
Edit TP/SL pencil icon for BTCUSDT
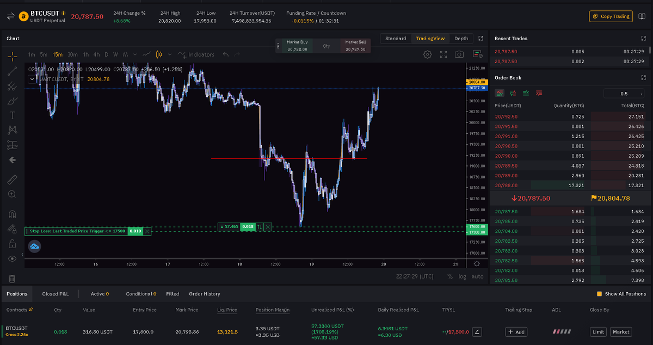click(477, 331)
